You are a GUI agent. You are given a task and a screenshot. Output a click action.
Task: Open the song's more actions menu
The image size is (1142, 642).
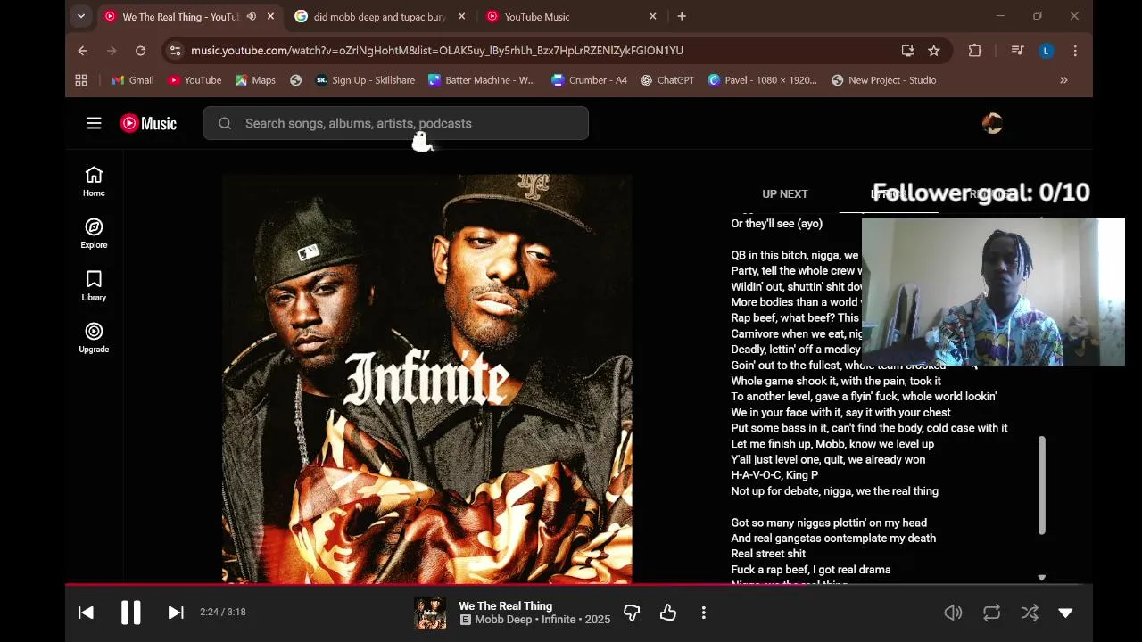(704, 613)
